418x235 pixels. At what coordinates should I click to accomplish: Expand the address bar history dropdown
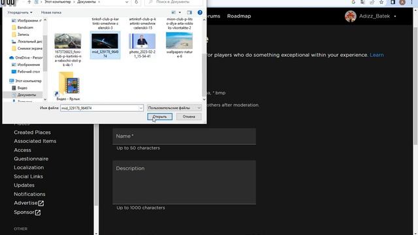[x=127, y=2]
